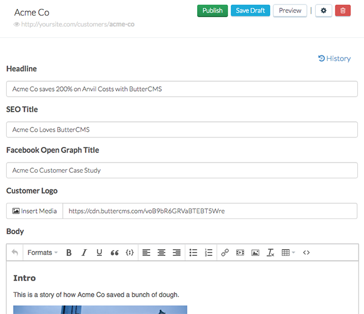
Task: Click the image in the Body editor
Action: point(100,310)
